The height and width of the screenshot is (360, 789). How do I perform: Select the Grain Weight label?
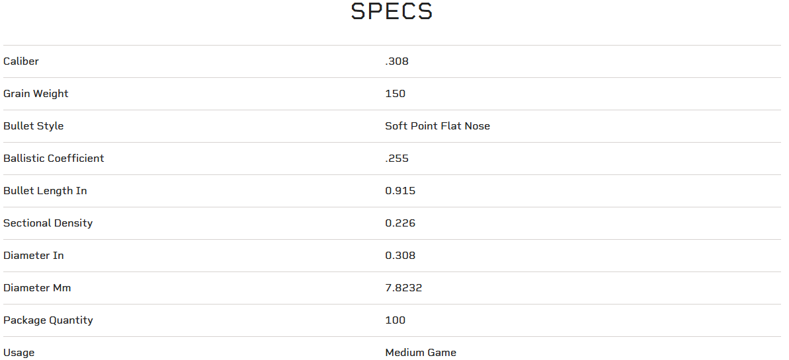pyautogui.click(x=36, y=94)
